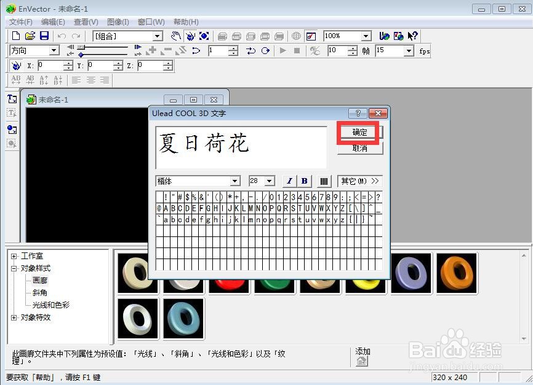The image size is (533, 385).
Task: Select 光线和色彩 in the tree
Action: tap(51, 305)
